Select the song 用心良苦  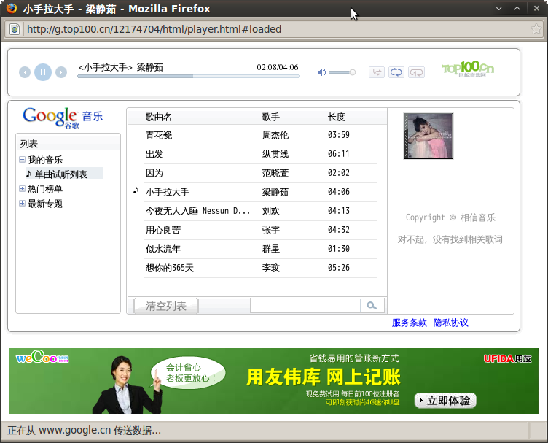[x=163, y=230]
